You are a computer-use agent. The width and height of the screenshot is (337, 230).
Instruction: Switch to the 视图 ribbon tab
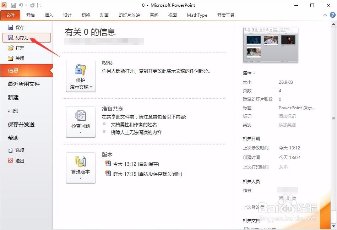pos(172,15)
